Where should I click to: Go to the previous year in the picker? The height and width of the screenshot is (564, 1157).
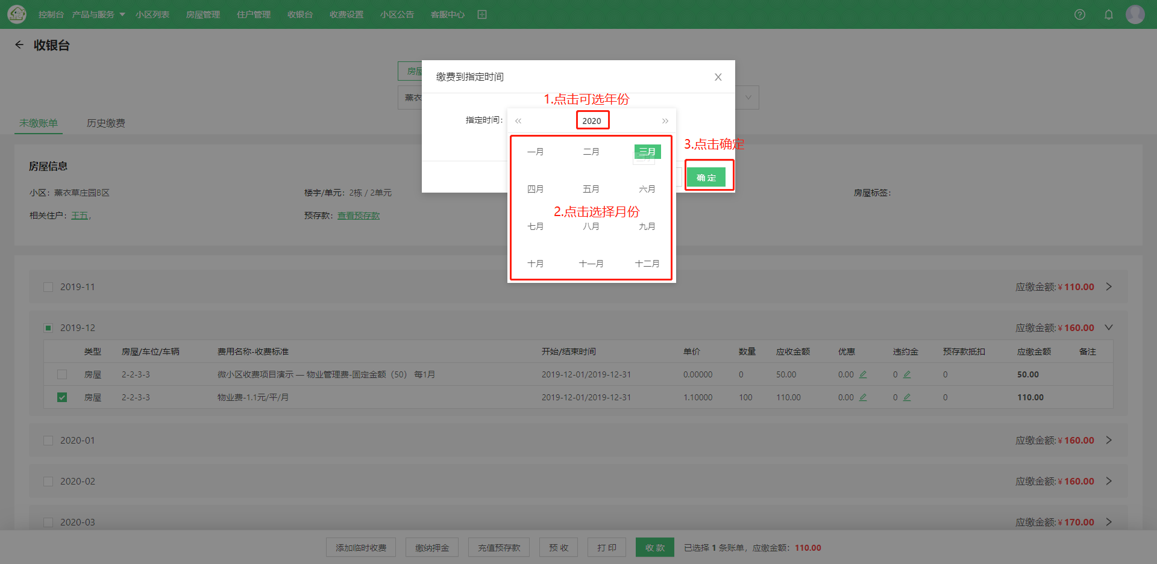pyautogui.click(x=518, y=121)
